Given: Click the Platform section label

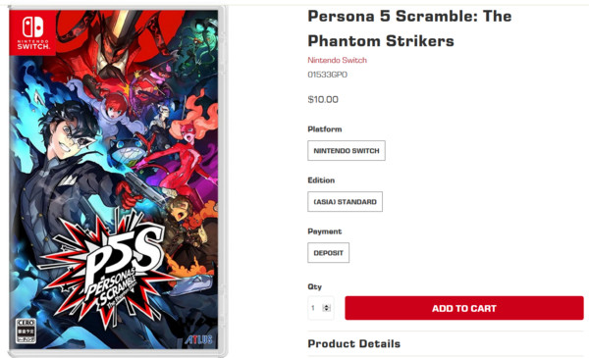Looking at the screenshot, I should pyautogui.click(x=325, y=129).
